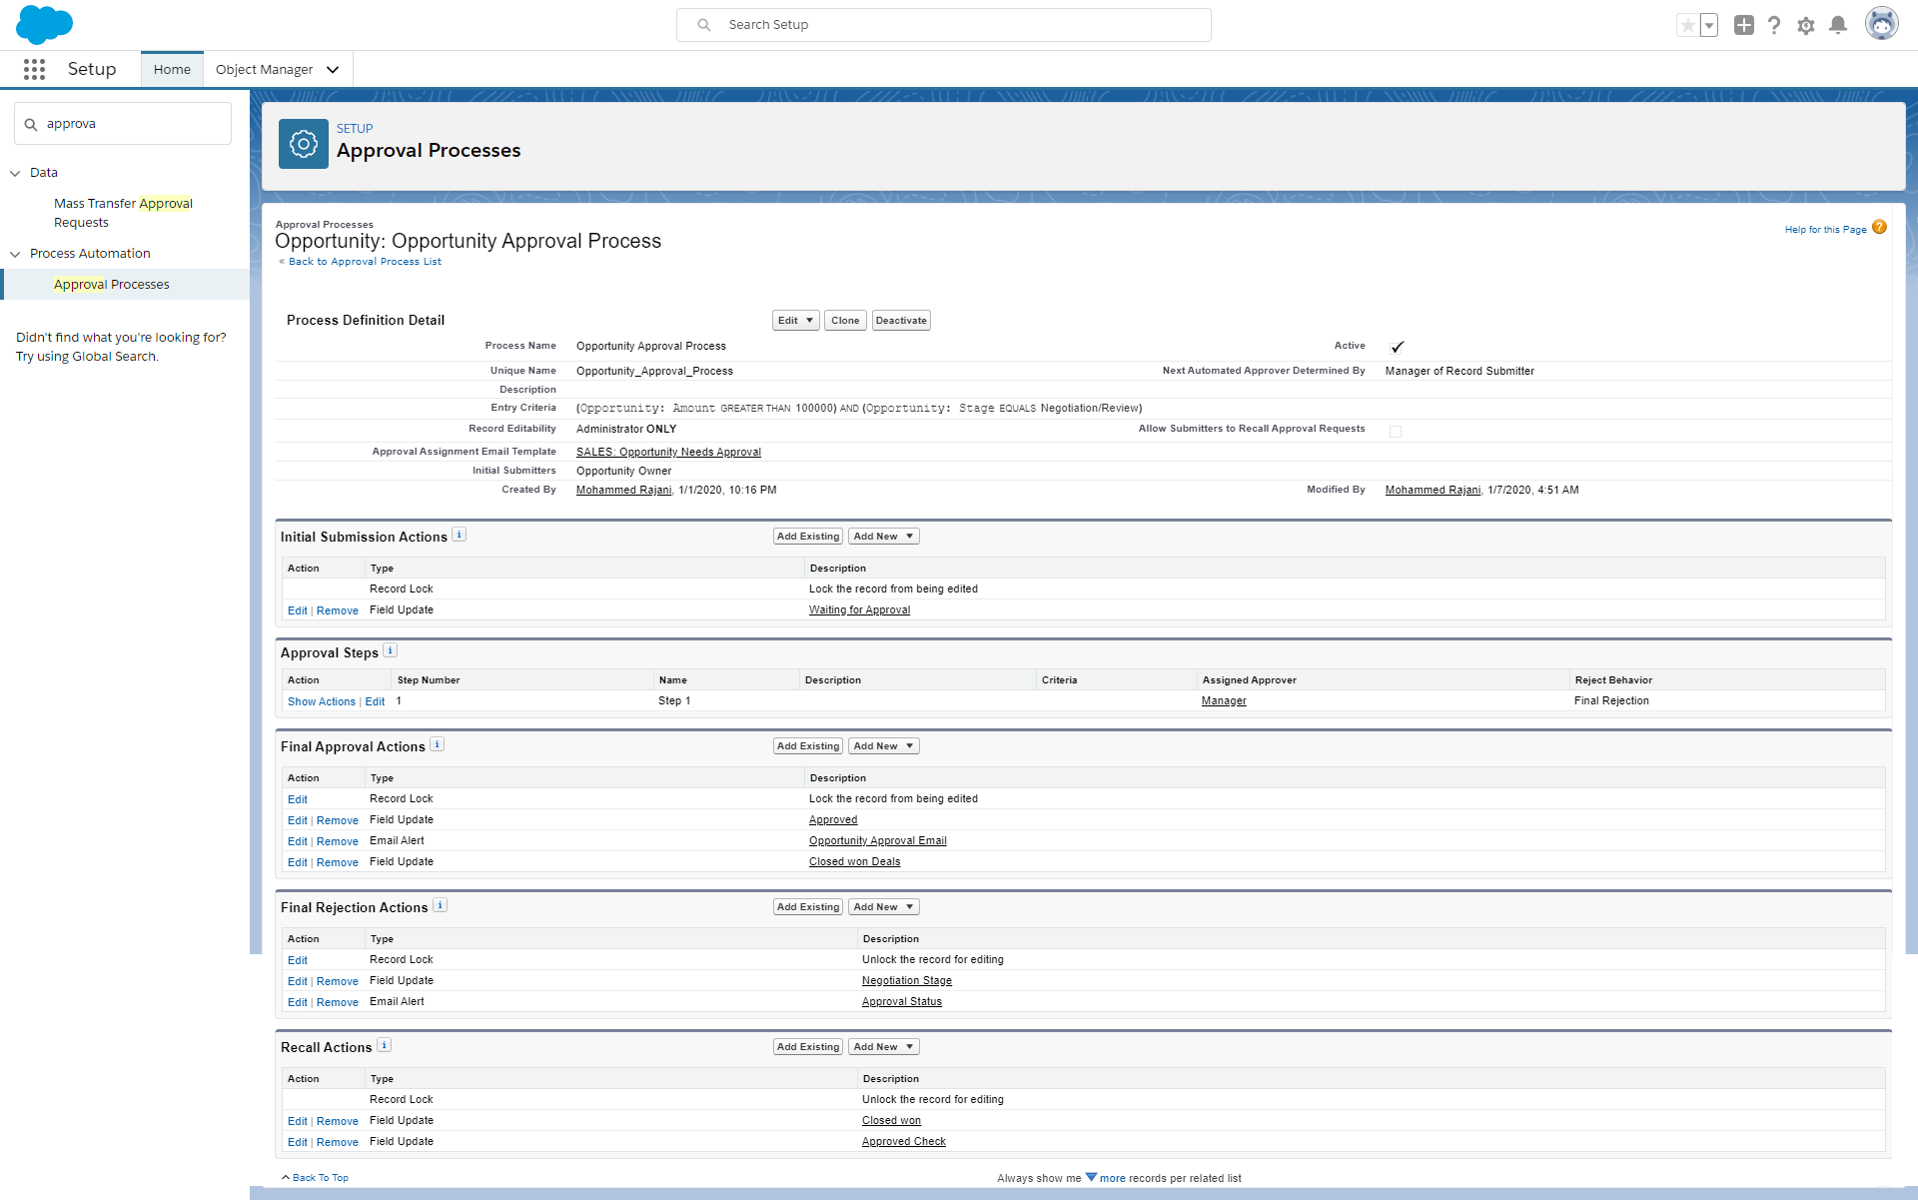This screenshot has height=1200, width=1918.
Task: Go back to Approval Process List
Action: (x=364, y=262)
